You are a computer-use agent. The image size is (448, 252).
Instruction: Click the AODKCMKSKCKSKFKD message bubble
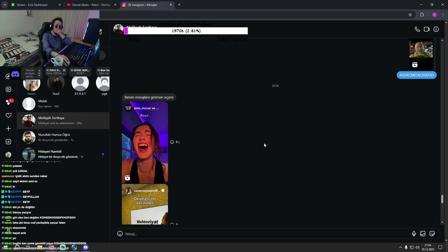(416, 75)
